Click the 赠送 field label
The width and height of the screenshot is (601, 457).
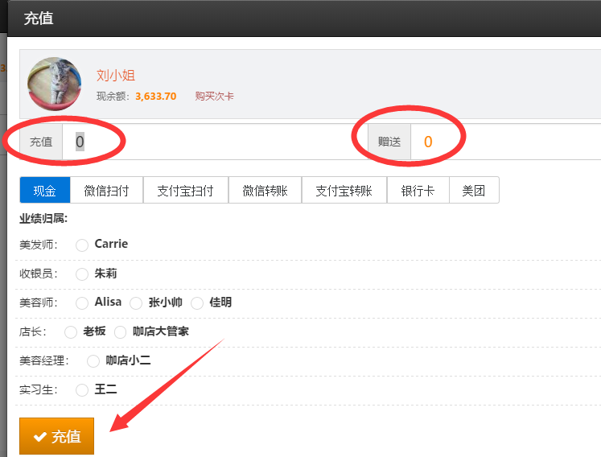(x=389, y=142)
